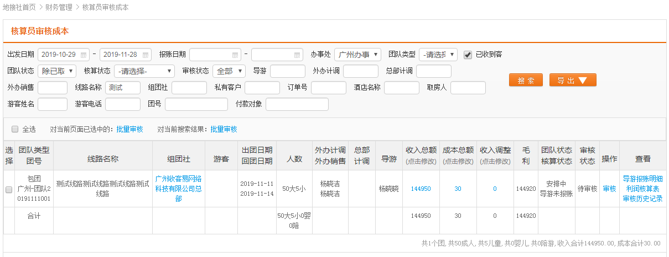Open calendar icon in first 报账日期 field

point(235,55)
